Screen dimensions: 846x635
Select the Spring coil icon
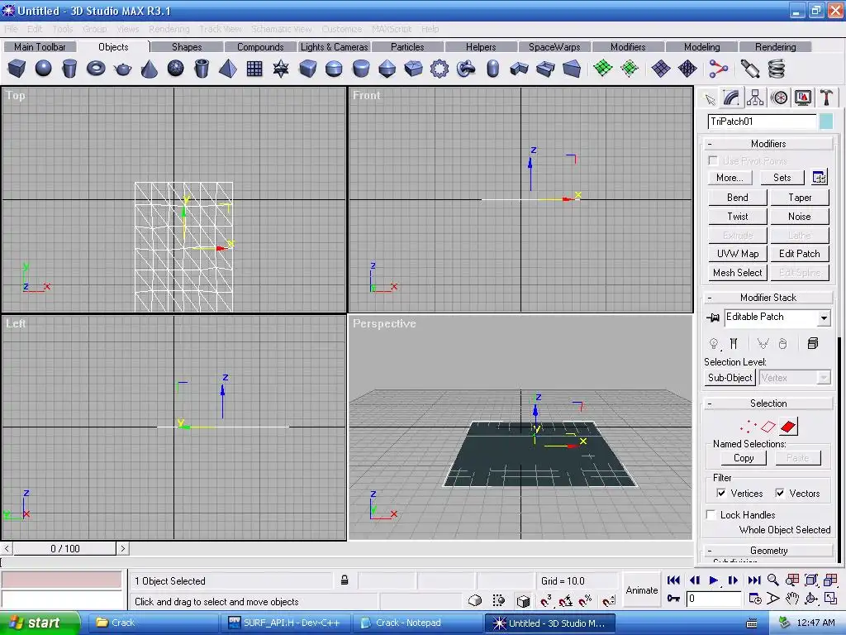coord(776,69)
